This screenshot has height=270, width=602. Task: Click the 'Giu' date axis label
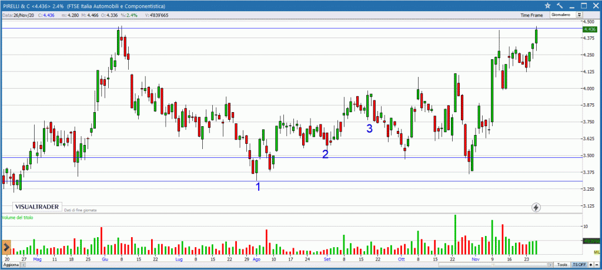tap(105, 259)
